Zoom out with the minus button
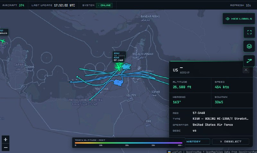 (x=5, y=148)
